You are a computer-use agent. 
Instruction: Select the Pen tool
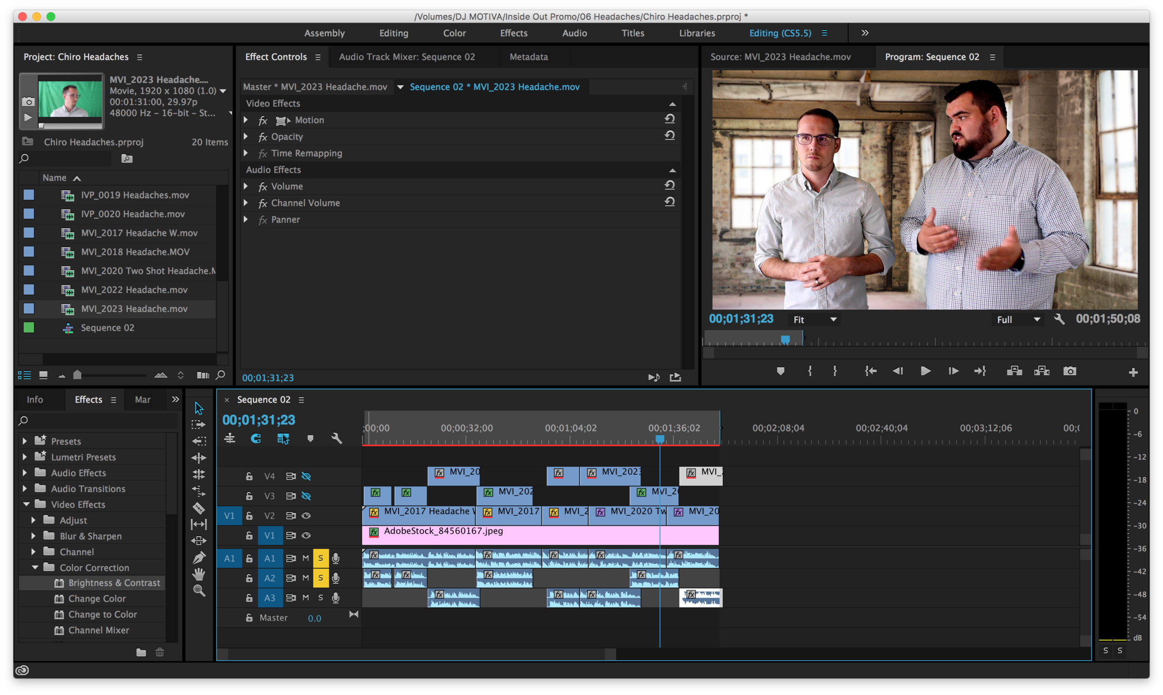[x=199, y=558]
